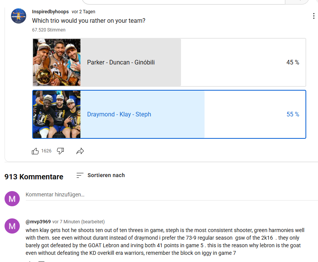Viewport: 318px width, 262px height.
Task: Open the @mvp3969 commenter avatar
Action: 12,226
